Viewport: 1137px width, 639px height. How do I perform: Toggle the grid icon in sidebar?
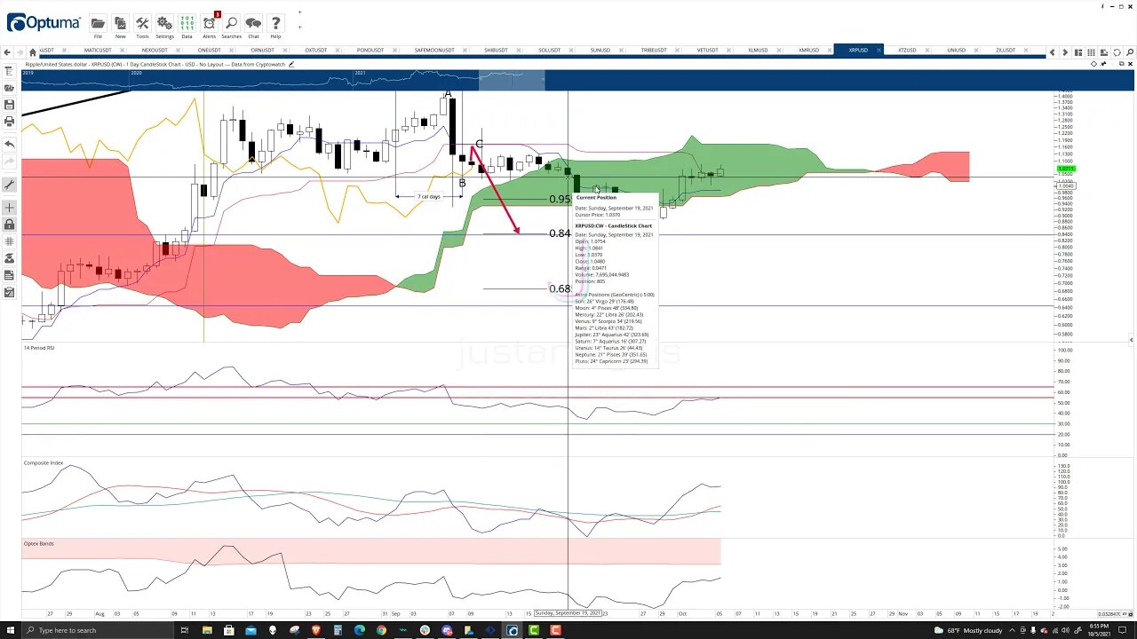[9, 241]
